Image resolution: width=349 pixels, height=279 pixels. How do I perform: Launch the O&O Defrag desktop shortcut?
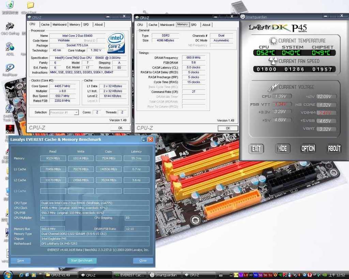pyautogui.click(x=10, y=27)
